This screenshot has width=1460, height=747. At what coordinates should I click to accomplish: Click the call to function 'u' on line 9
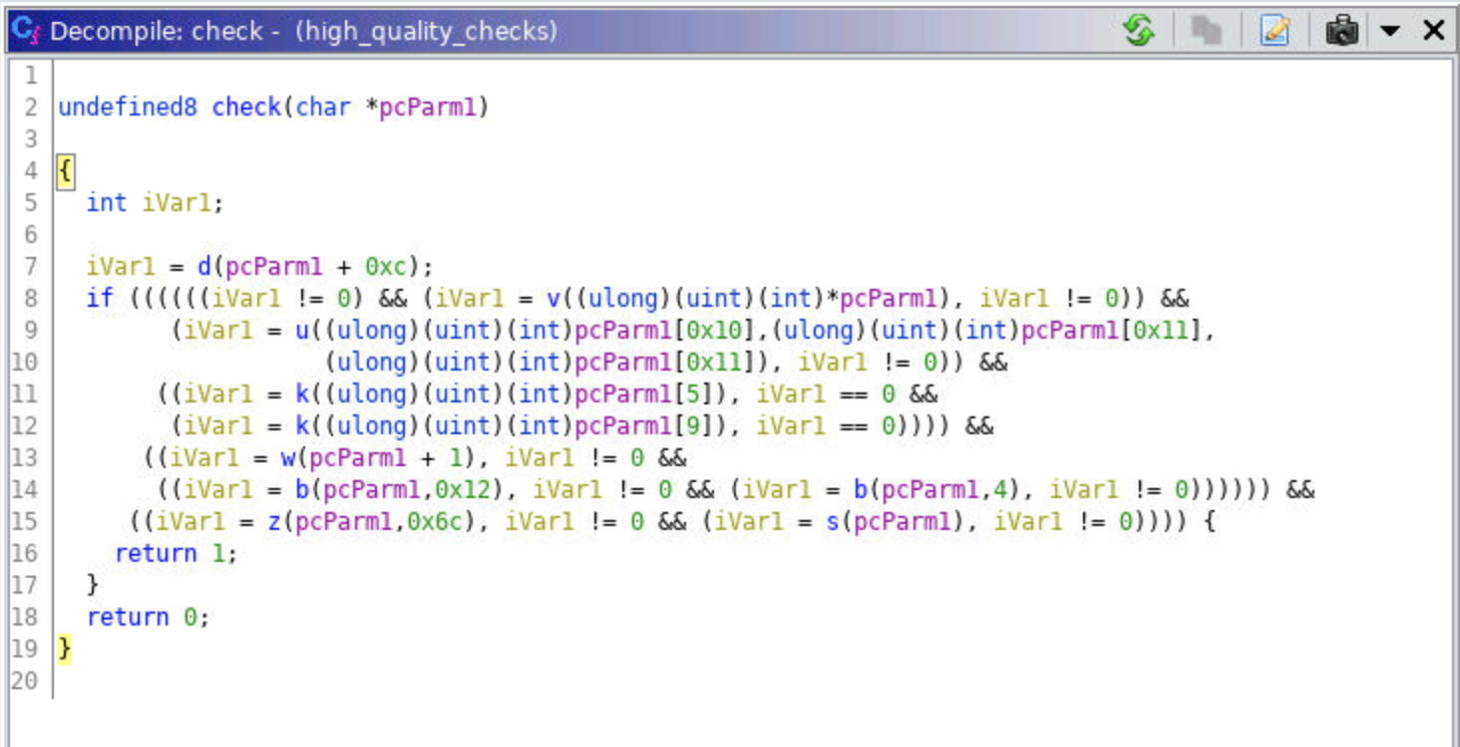301,331
